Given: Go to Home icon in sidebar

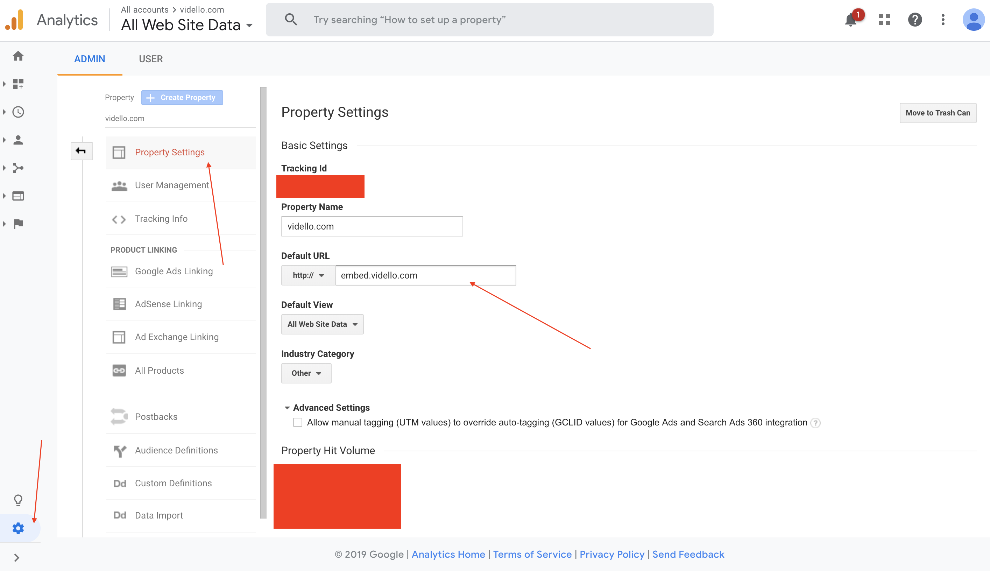Looking at the screenshot, I should [18, 56].
